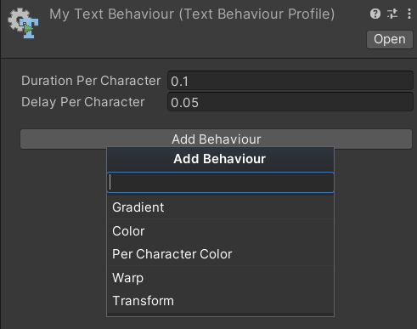Image resolution: width=417 pixels, height=329 pixels.
Task: Open the three-dot context menu
Action: click(x=409, y=14)
